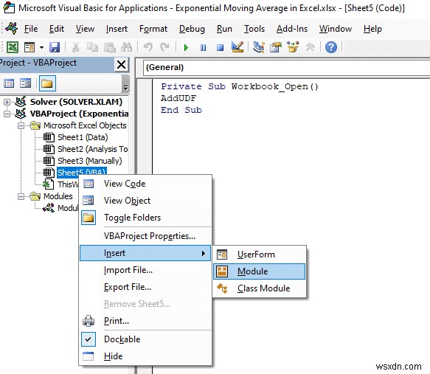Screen dimensions: 430x374
Task: Expand the Solver (SOLVER.XLAM) project node
Action: (x=7, y=102)
